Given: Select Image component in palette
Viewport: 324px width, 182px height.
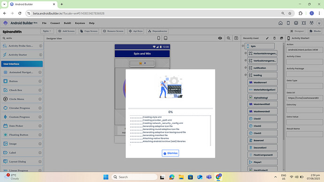Looking at the screenshot, I should pyautogui.click(x=22, y=144).
